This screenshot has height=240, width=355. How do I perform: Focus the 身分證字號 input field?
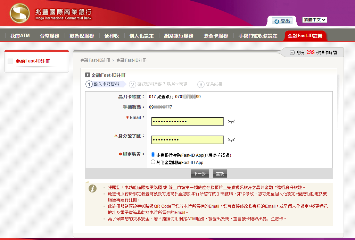(x=188, y=140)
